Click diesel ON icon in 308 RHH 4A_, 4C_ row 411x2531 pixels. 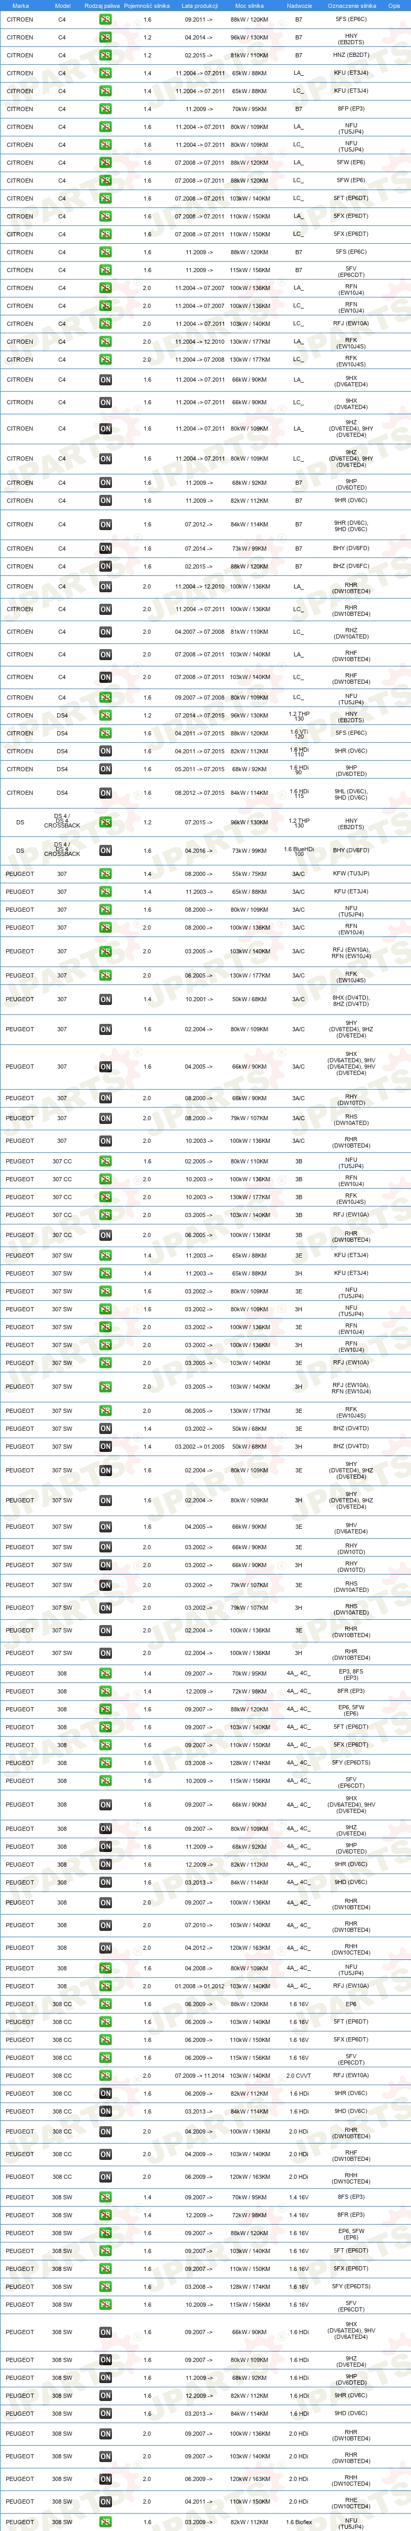105,1947
